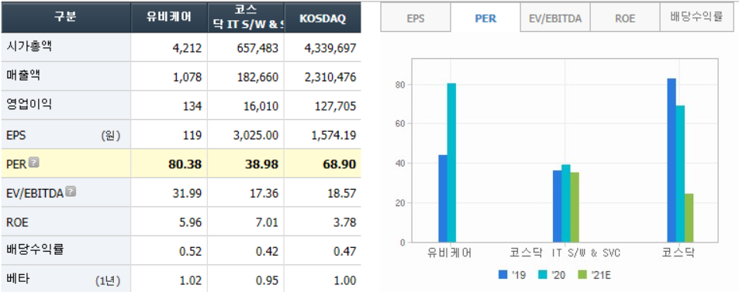This screenshot has width=739, height=292.
Task: Click the 7.01 ROE value
Action: coord(268,223)
